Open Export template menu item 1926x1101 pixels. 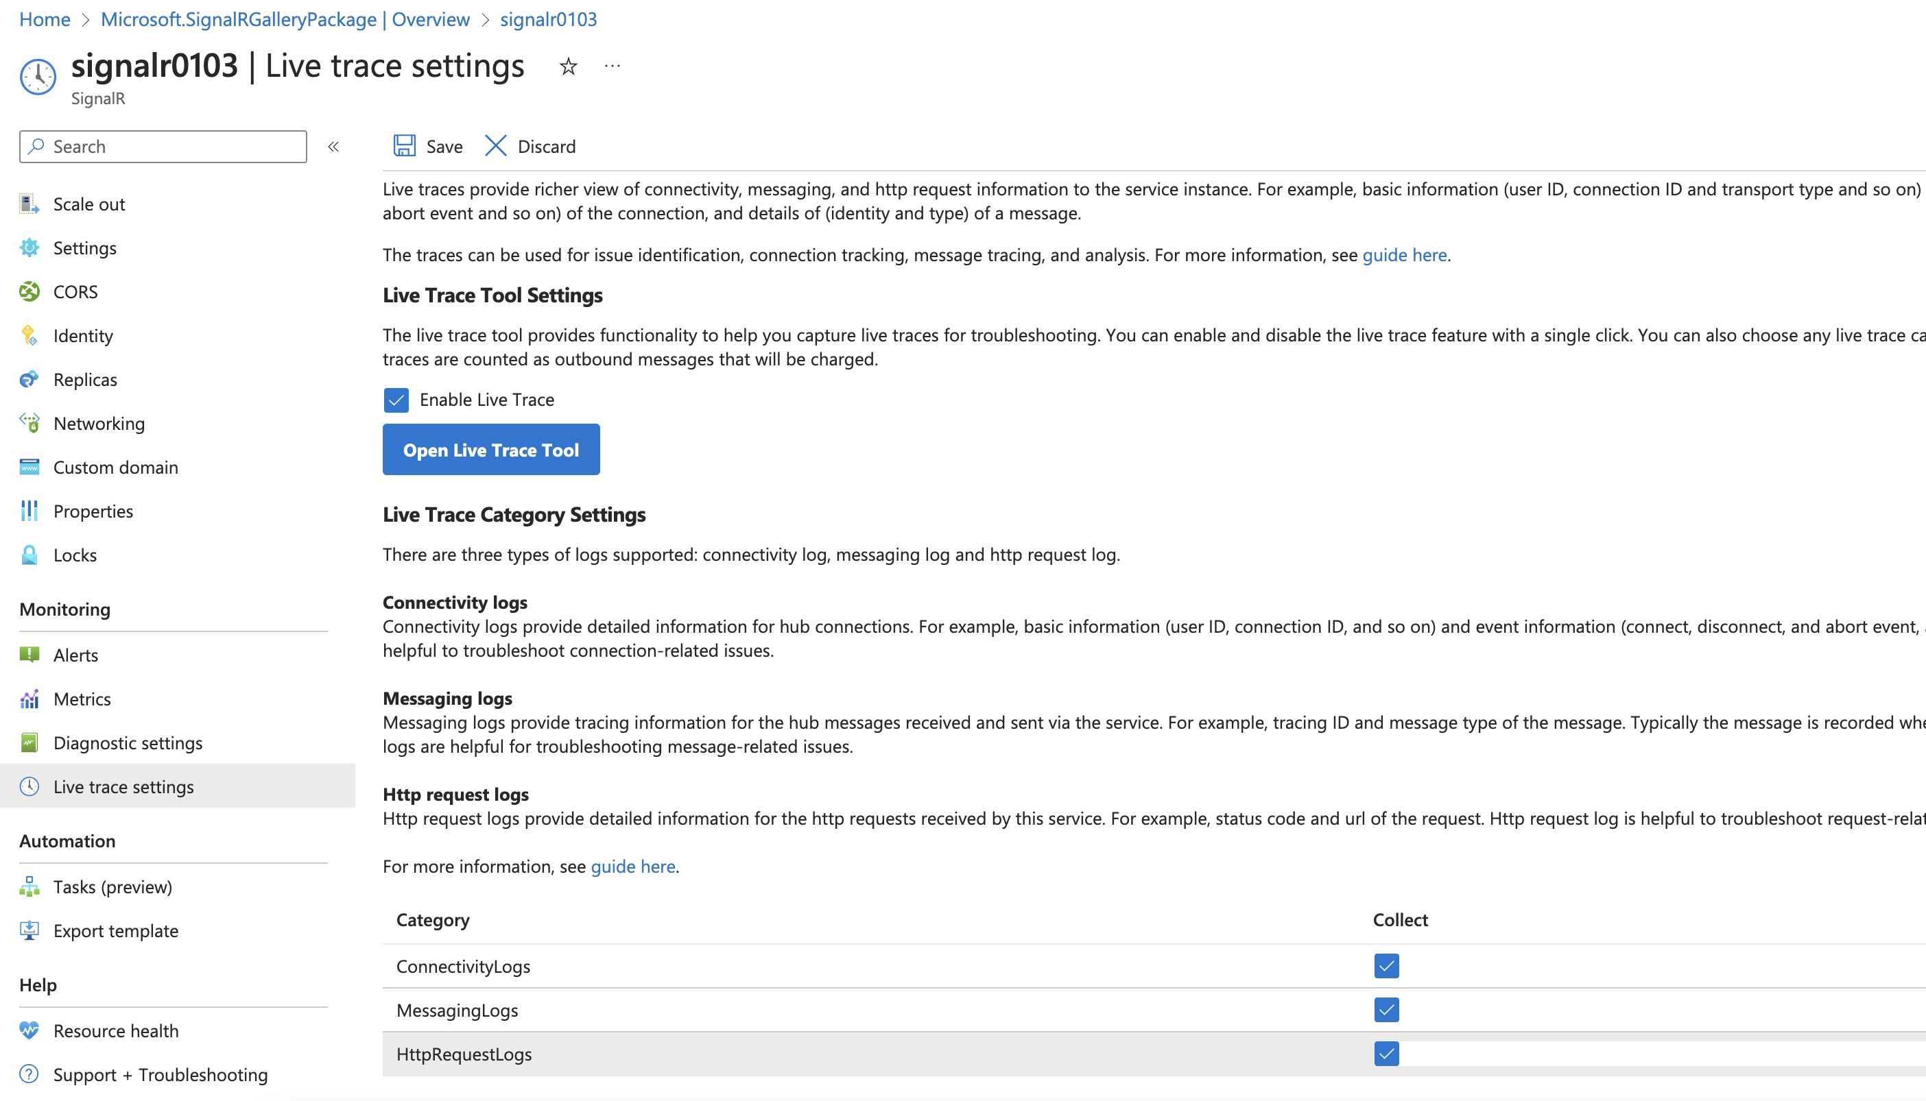coord(115,931)
